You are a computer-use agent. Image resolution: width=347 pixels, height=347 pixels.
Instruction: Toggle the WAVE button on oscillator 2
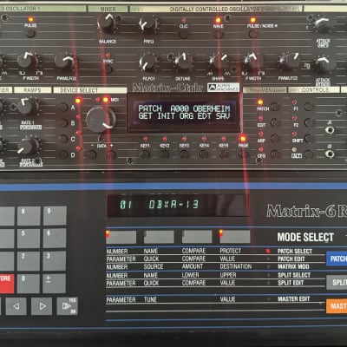[218, 34]
